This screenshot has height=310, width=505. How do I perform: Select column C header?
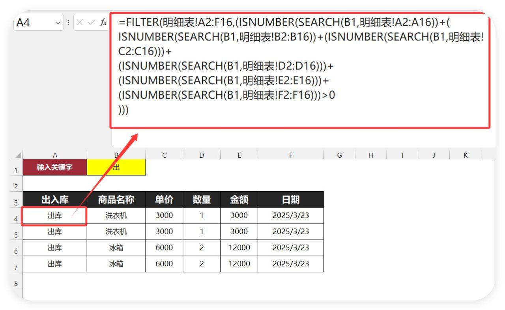pos(164,155)
